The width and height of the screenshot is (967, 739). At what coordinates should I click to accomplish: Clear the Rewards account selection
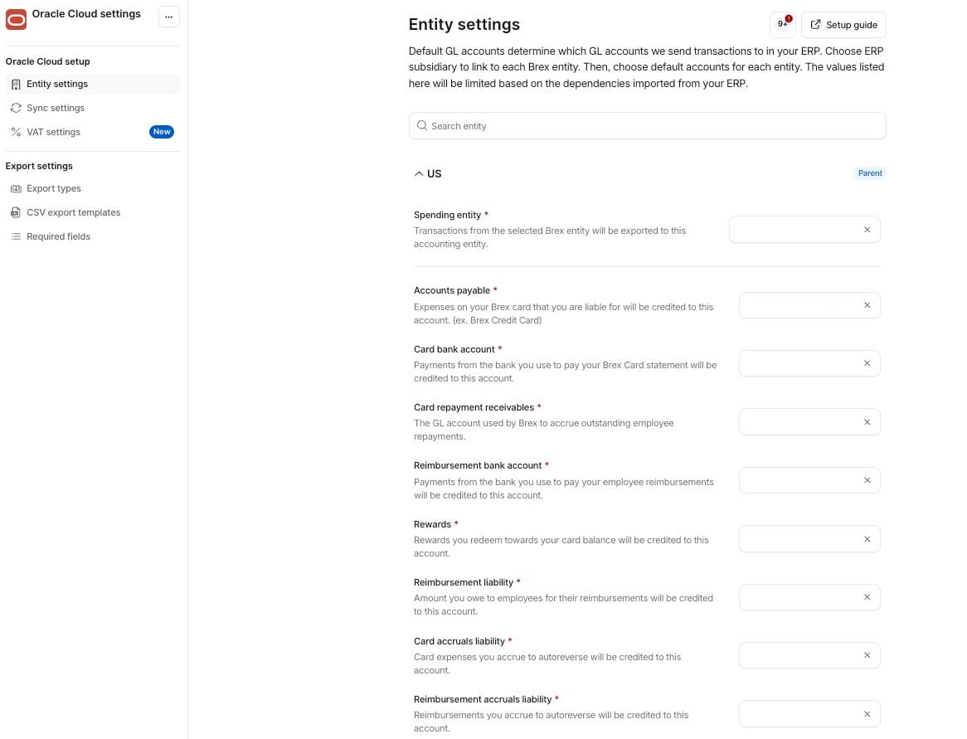(x=867, y=539)
